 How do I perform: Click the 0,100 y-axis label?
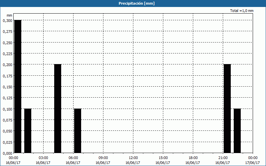pos(7,109)
